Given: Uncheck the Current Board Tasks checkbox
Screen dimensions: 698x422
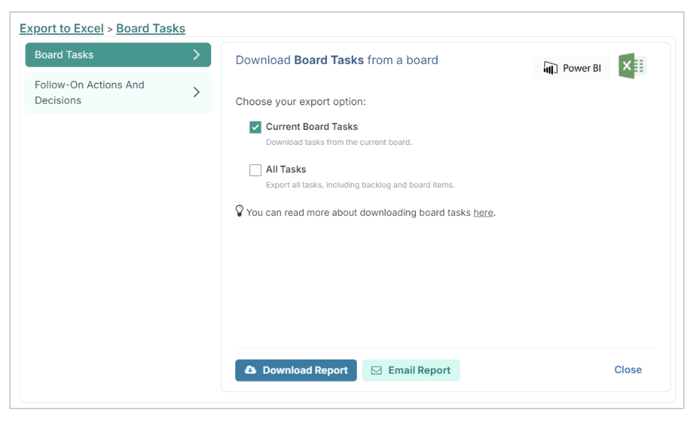Looking at the screenshot, I should pos(255,127).
